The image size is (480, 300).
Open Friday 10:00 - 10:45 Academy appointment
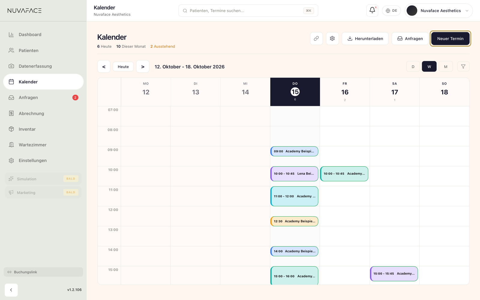click(x=344, y=174)
